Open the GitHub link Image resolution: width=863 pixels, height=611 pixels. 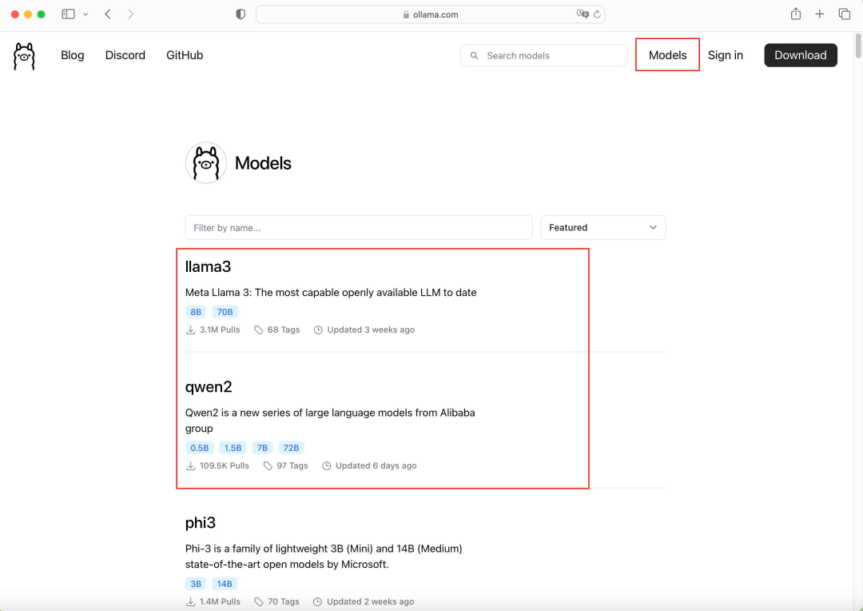click(185, 55)
